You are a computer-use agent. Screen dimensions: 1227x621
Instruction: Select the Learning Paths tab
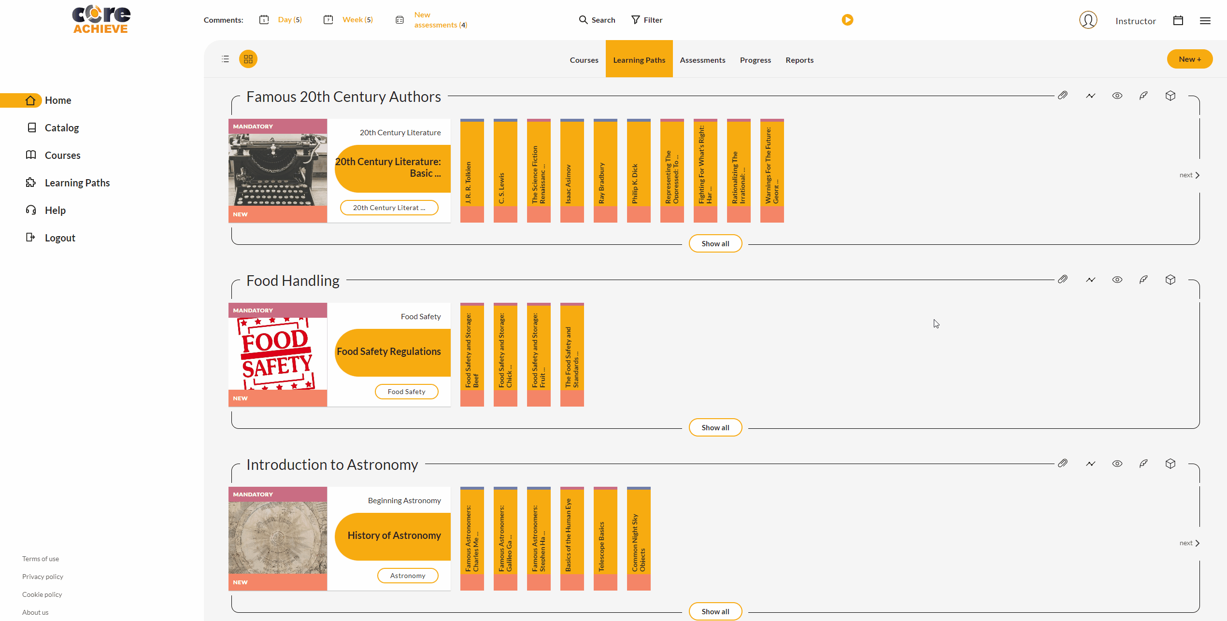639,59
